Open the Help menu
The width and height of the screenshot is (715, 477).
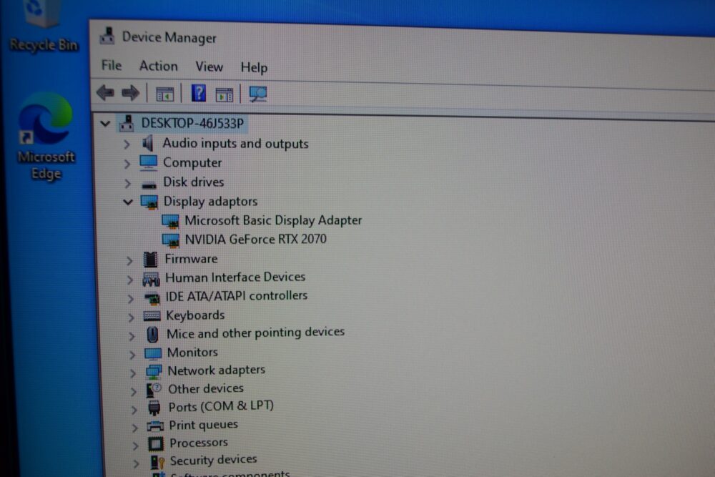(254, 67)
